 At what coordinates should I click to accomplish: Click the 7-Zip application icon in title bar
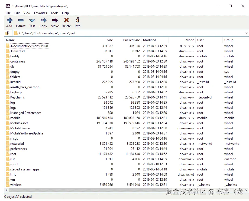coord(8,6)
